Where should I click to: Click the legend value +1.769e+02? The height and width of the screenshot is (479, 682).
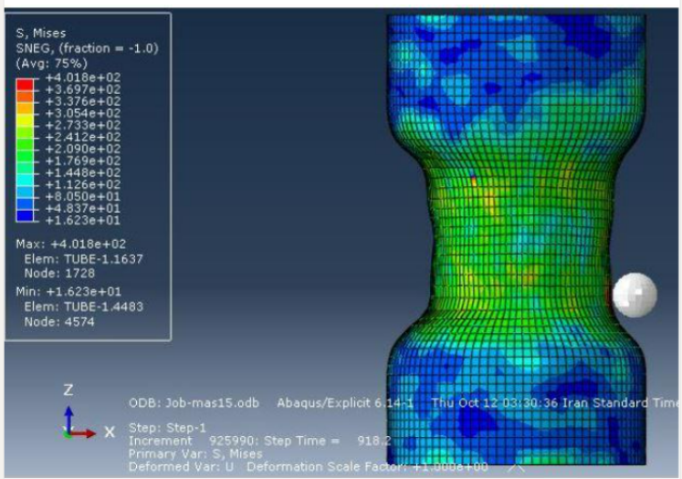83,161
